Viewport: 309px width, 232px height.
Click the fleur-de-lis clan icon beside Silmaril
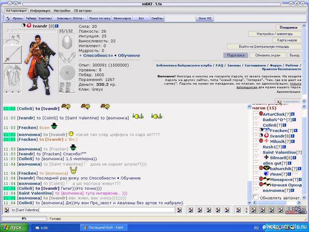point(266,157)
